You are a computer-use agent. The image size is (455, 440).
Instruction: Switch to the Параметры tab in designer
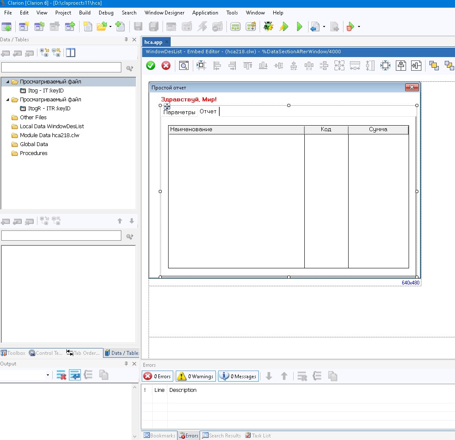[x=179, y=112]
